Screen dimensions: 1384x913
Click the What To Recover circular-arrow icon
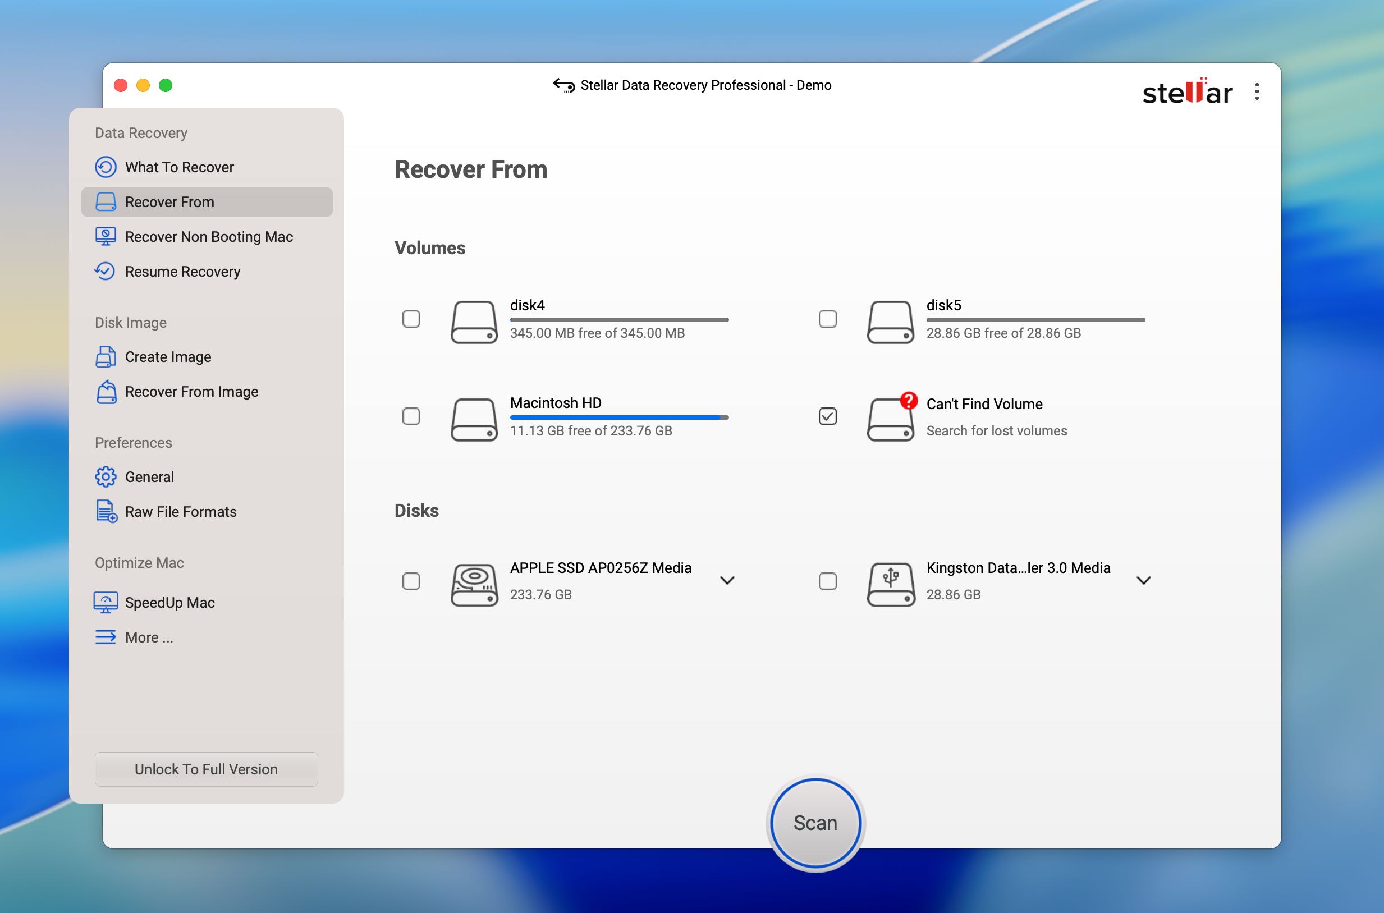(106, 167)
